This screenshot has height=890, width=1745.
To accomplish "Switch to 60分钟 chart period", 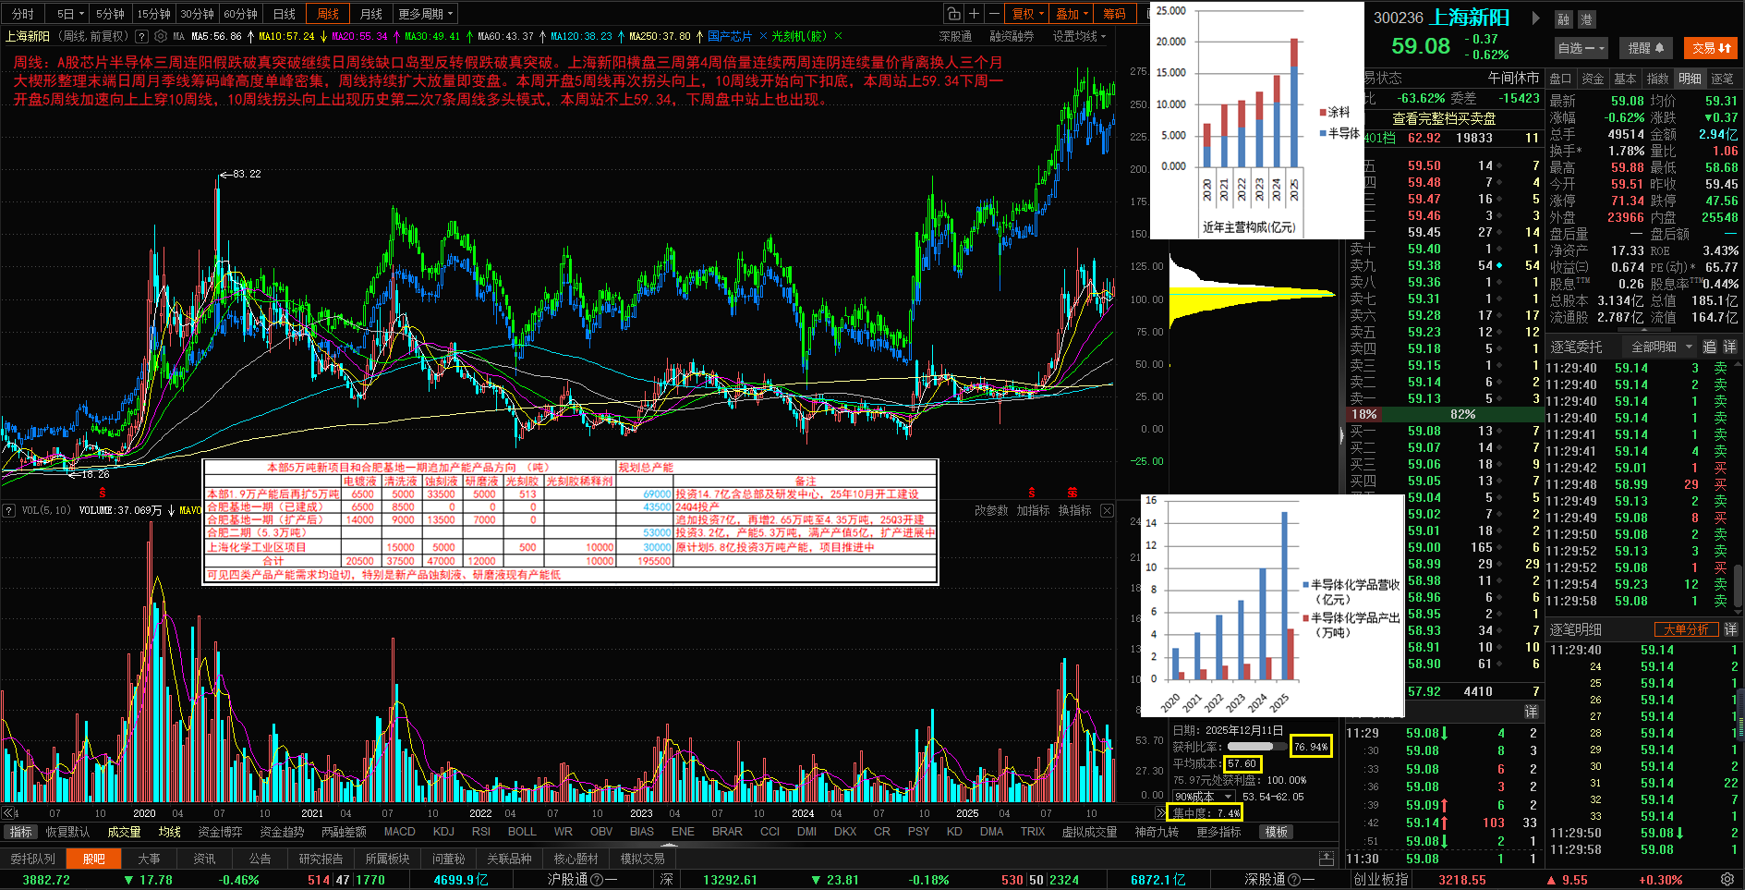I will coord(240,14).
